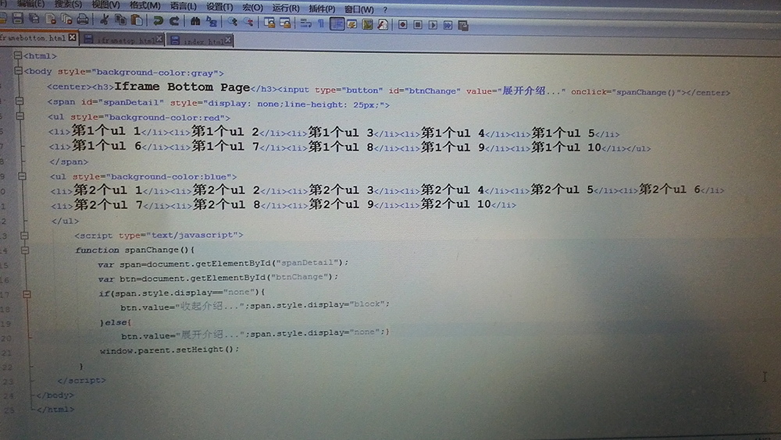This screenshot has width=781, height=440.
Task: Open the 插件(P) menu
Action: [x=322, y=9]
